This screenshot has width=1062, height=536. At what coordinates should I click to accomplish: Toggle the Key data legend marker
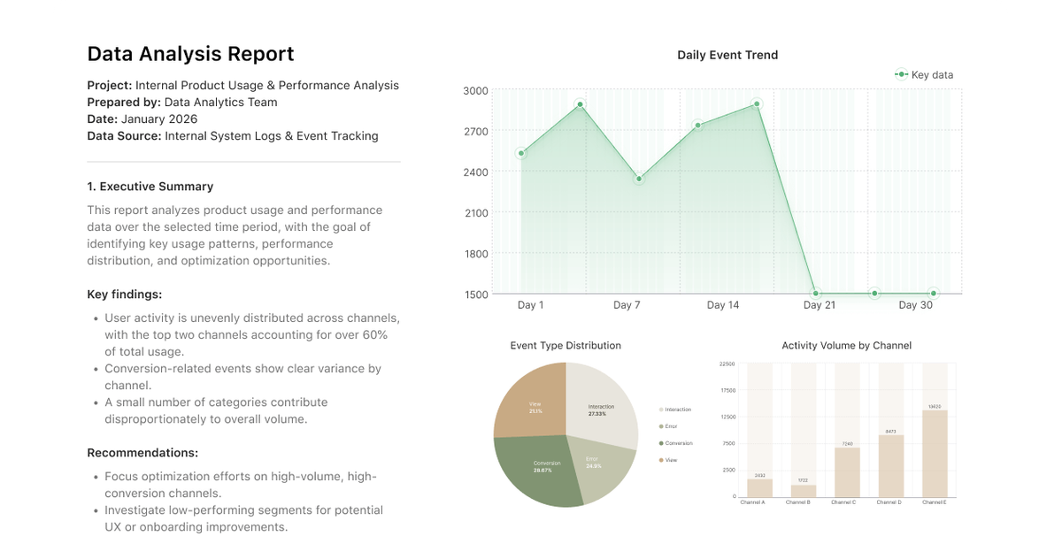901,75
